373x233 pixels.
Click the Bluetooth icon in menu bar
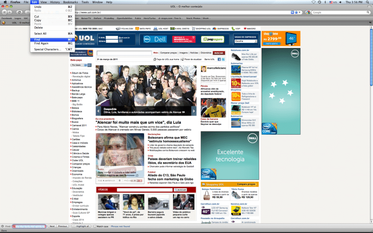click(x=325, y=2)
